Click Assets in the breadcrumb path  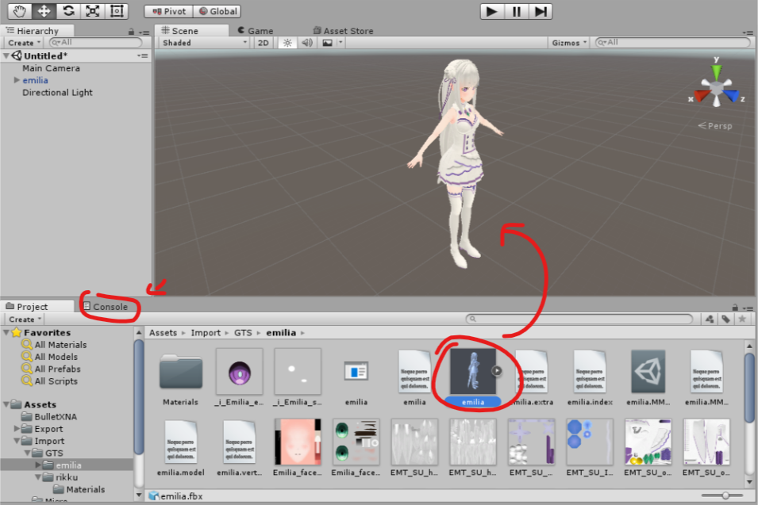point(163,333)
